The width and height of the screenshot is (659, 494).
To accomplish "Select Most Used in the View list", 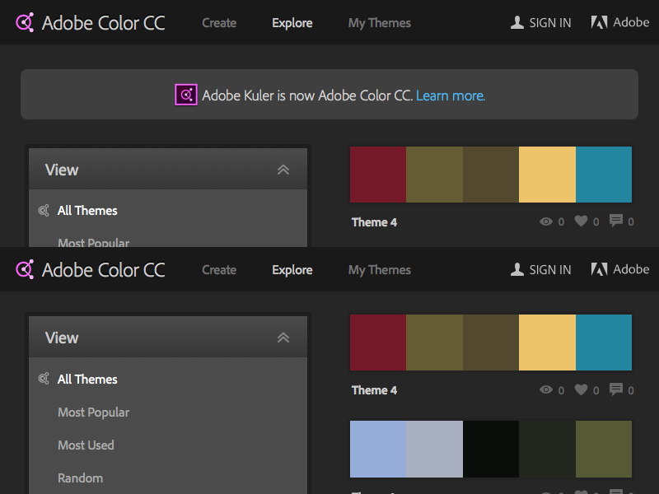I will (x=86, y=445).
